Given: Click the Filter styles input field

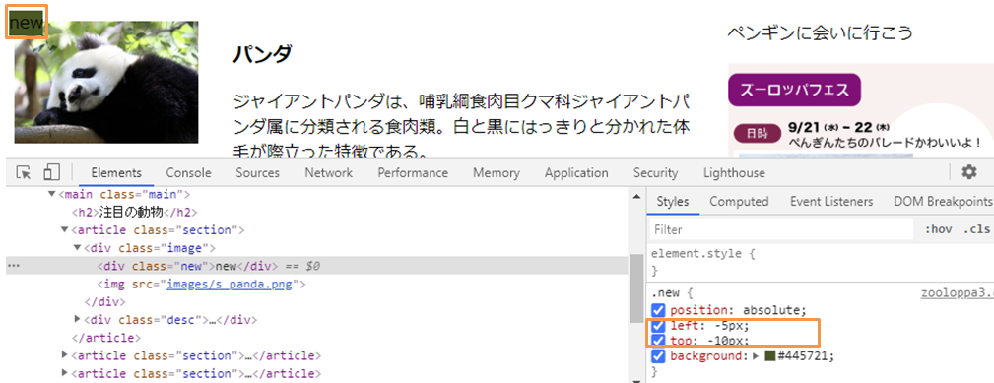Looking at the screenshot, I should coord(781,229).
